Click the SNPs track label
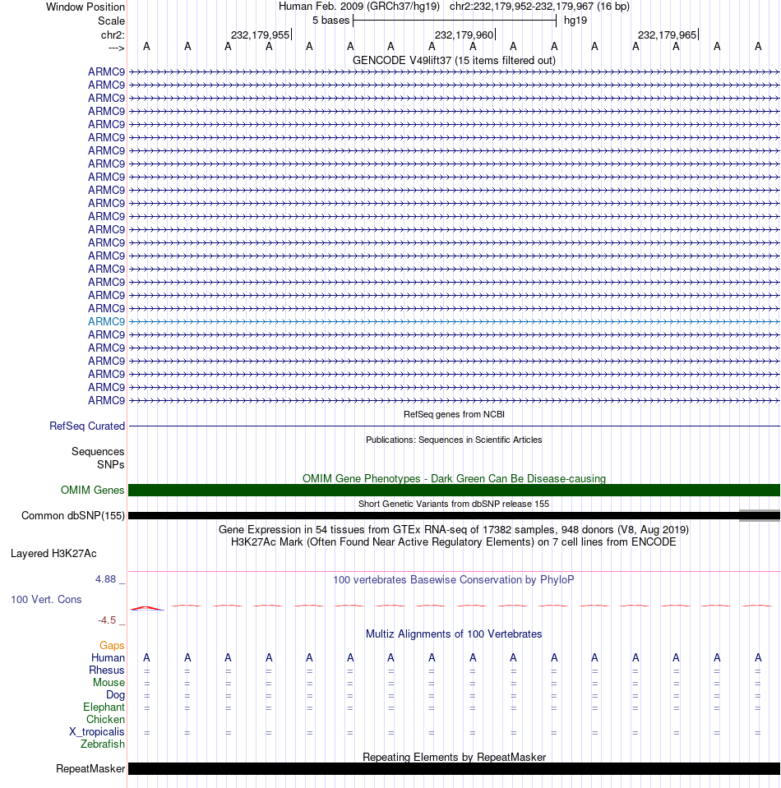Viewport: 781px width, 788px height. 111,465
